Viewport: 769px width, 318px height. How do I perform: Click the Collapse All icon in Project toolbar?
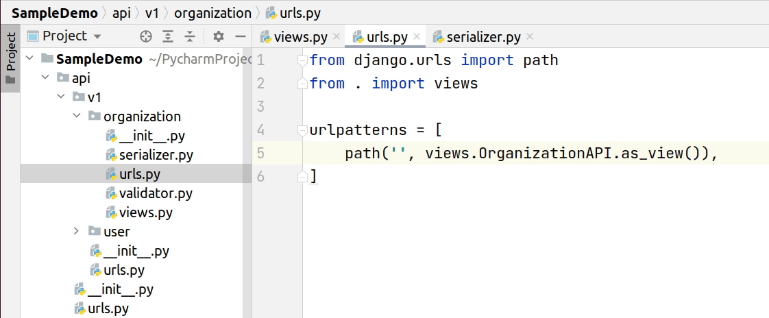190,36
